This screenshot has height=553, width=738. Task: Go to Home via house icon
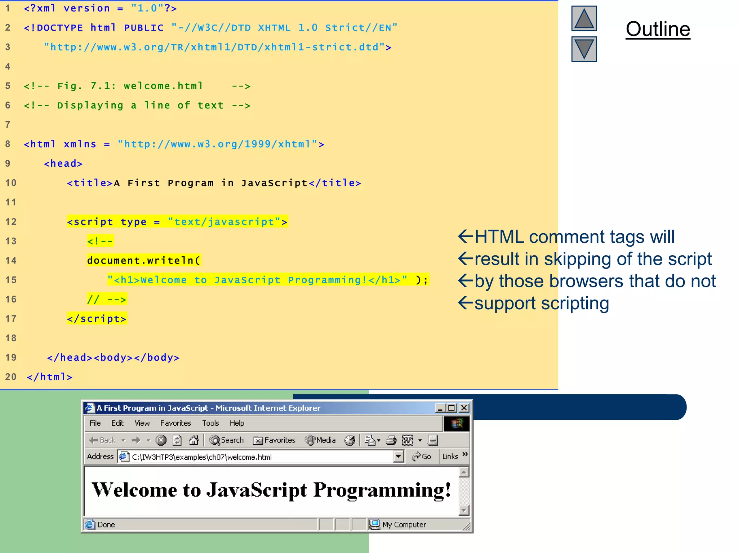tap(194, 440)
